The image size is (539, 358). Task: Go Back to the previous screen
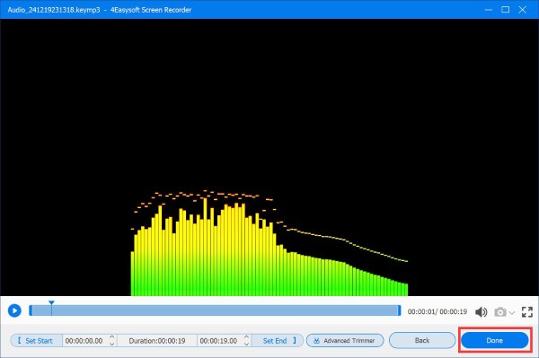(x=422, y=340)
